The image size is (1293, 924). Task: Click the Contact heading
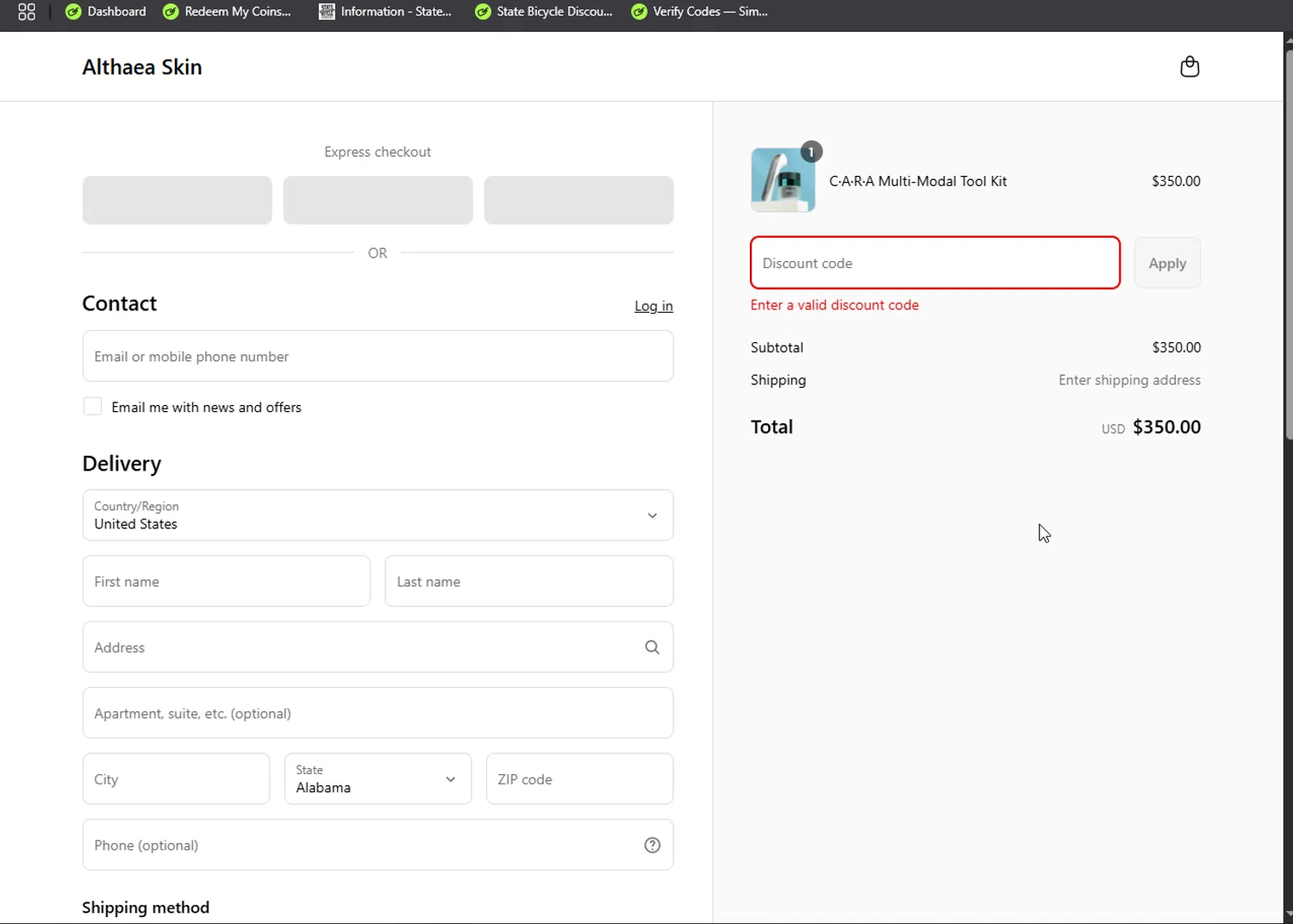119,303
